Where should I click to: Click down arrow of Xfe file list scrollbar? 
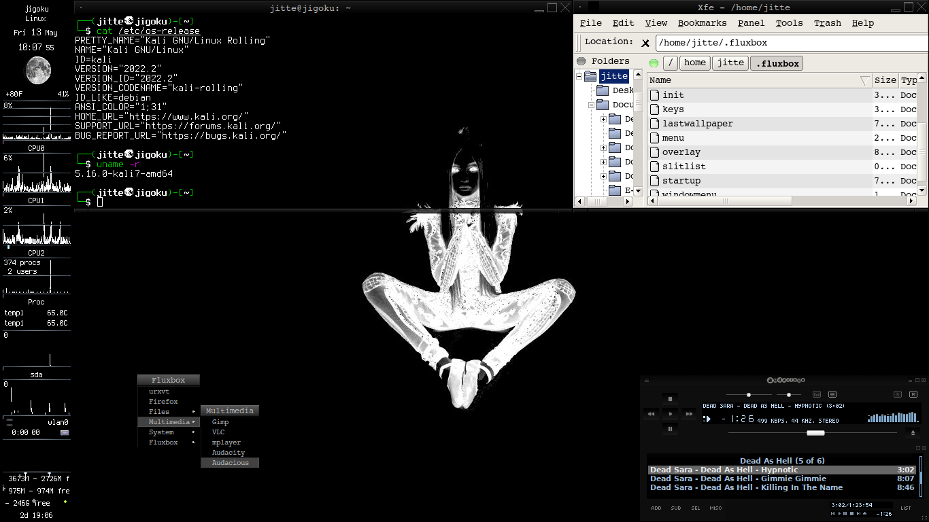pos(922,191)
